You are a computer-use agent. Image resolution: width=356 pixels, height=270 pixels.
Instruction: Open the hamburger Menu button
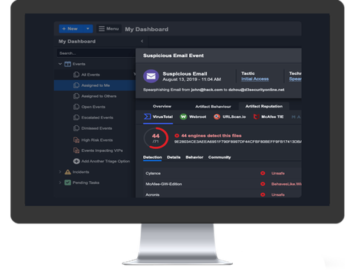109,29
